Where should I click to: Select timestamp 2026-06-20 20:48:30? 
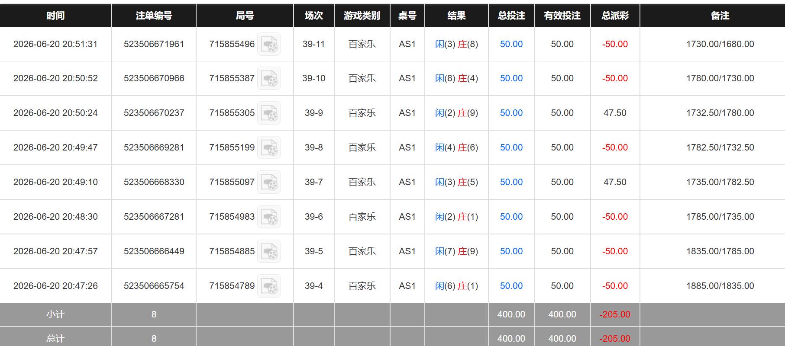pos(55,217)
